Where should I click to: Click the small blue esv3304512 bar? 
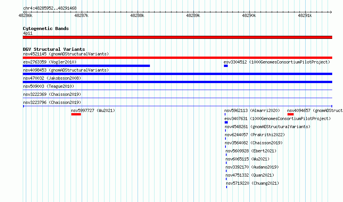[226, 66]
